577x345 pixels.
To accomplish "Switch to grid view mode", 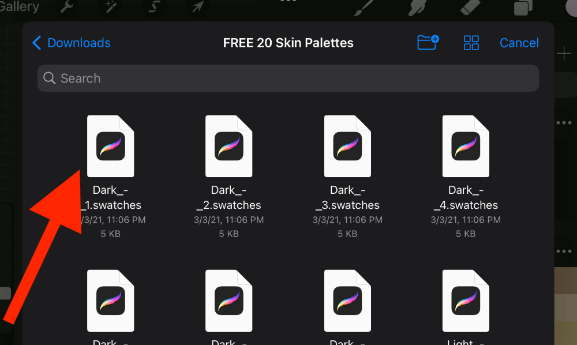I will point(471,43).
